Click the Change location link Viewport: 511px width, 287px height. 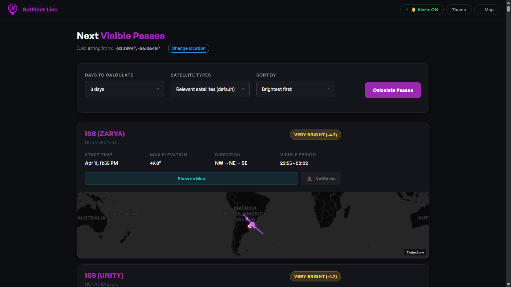pyautogui.click(x=188, y=48)
